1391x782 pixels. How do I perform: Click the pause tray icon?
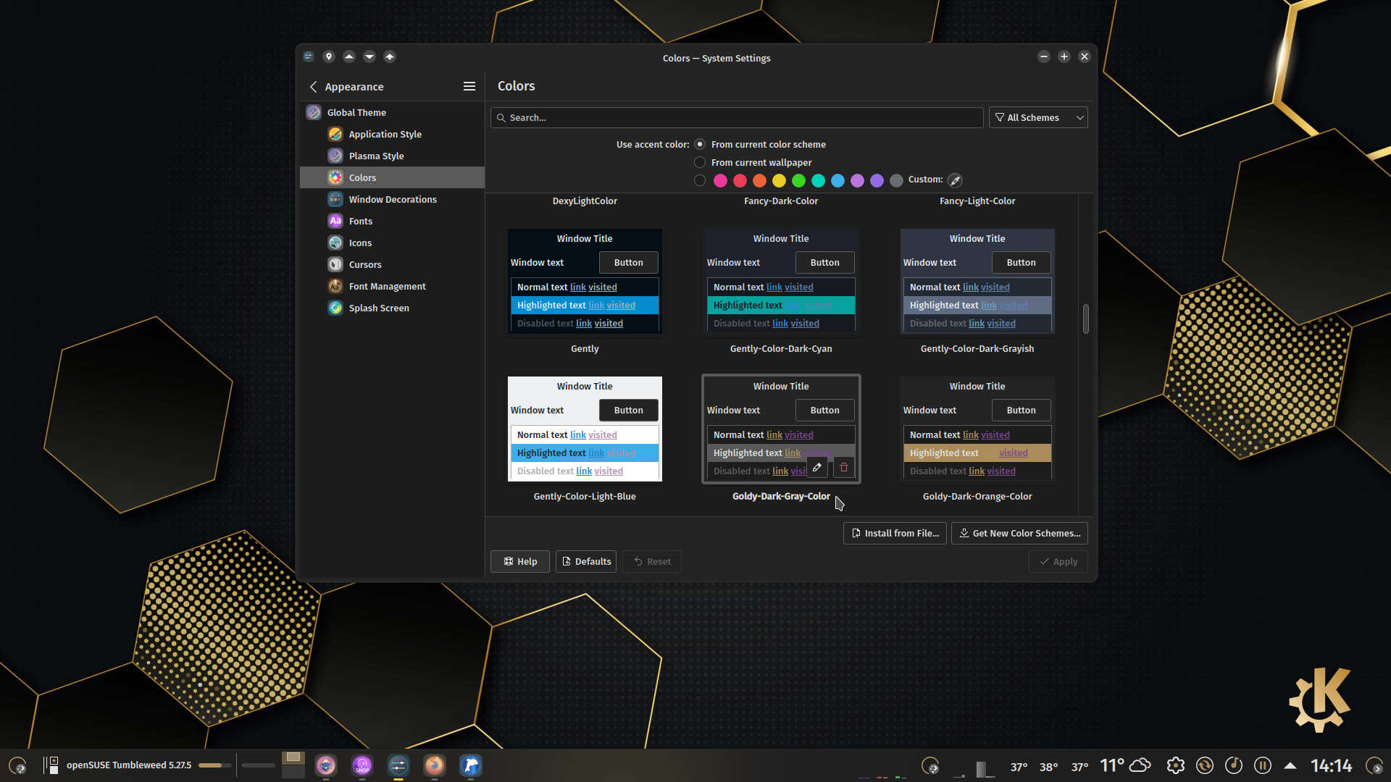point(1263,765)
